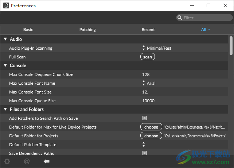The width and height of the screenshot is (234, 168).
Task: Maximize the Preferences window
Action: click(x=208, y=5)
